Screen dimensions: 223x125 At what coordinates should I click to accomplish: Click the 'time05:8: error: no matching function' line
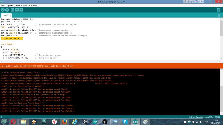pos(56,78)
